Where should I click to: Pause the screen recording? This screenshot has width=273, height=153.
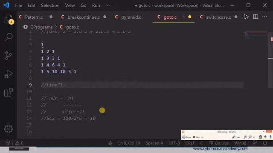pos(186,137)
